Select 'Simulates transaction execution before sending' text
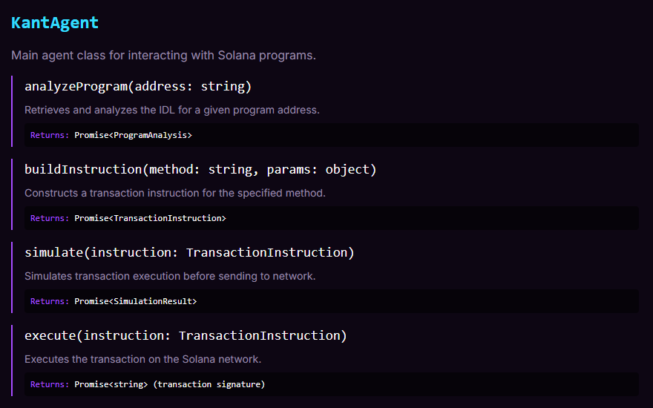The image size is (653, 408). click(170, 276)
